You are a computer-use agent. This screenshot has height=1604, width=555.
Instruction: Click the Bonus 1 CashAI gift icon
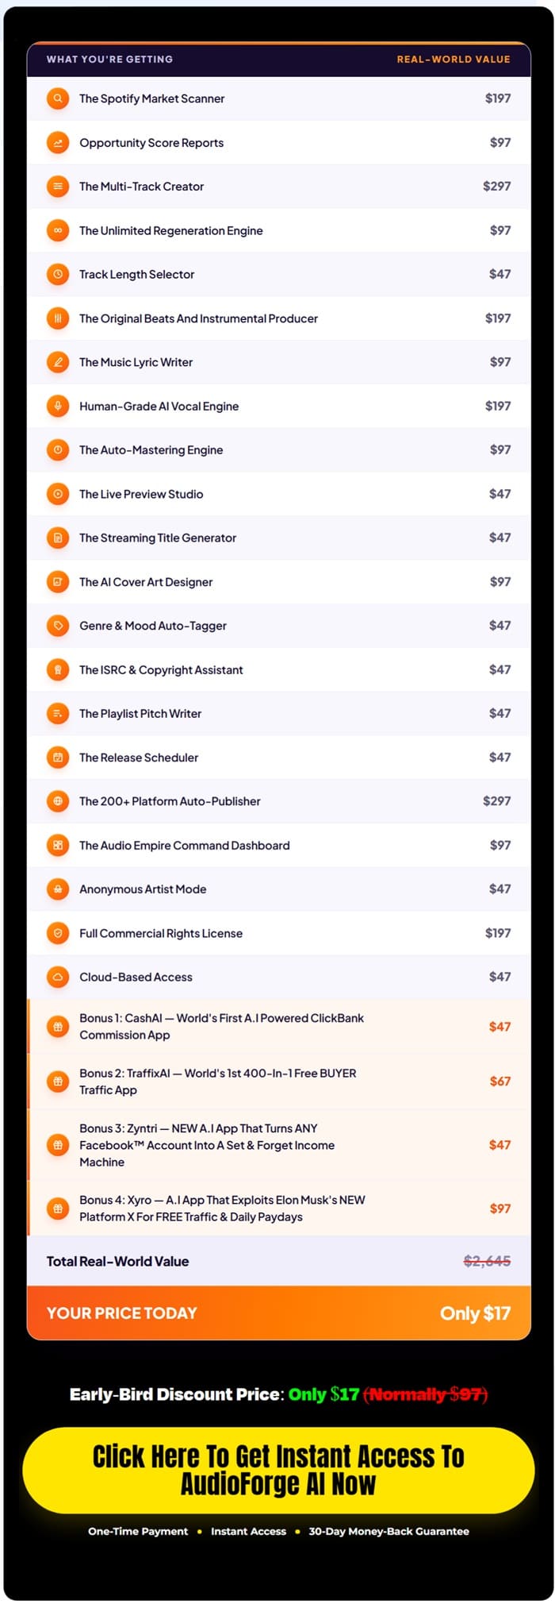click(58, 1027)
